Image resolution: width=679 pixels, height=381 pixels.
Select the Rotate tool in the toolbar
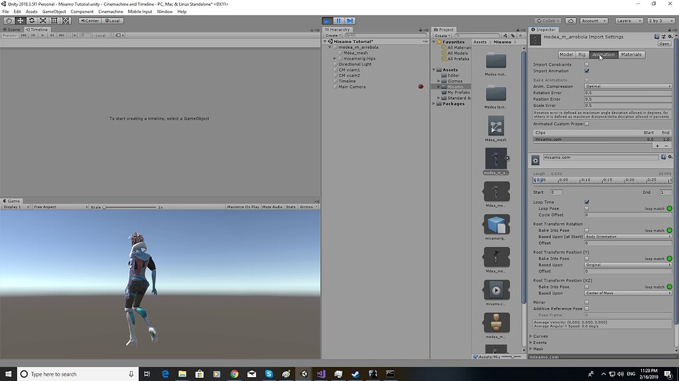tap(31, 21)
